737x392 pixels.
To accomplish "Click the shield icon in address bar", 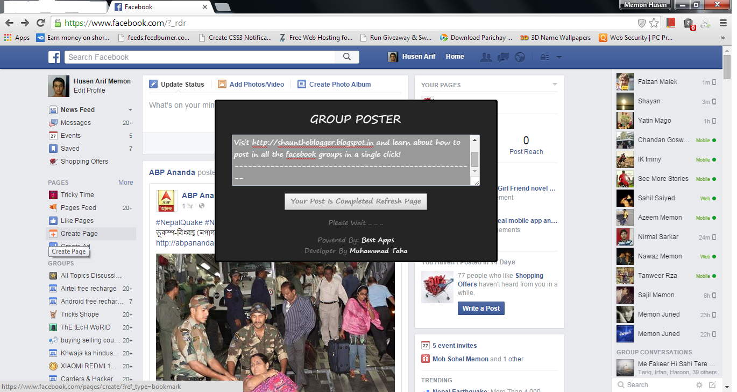I will pos(641,23).
